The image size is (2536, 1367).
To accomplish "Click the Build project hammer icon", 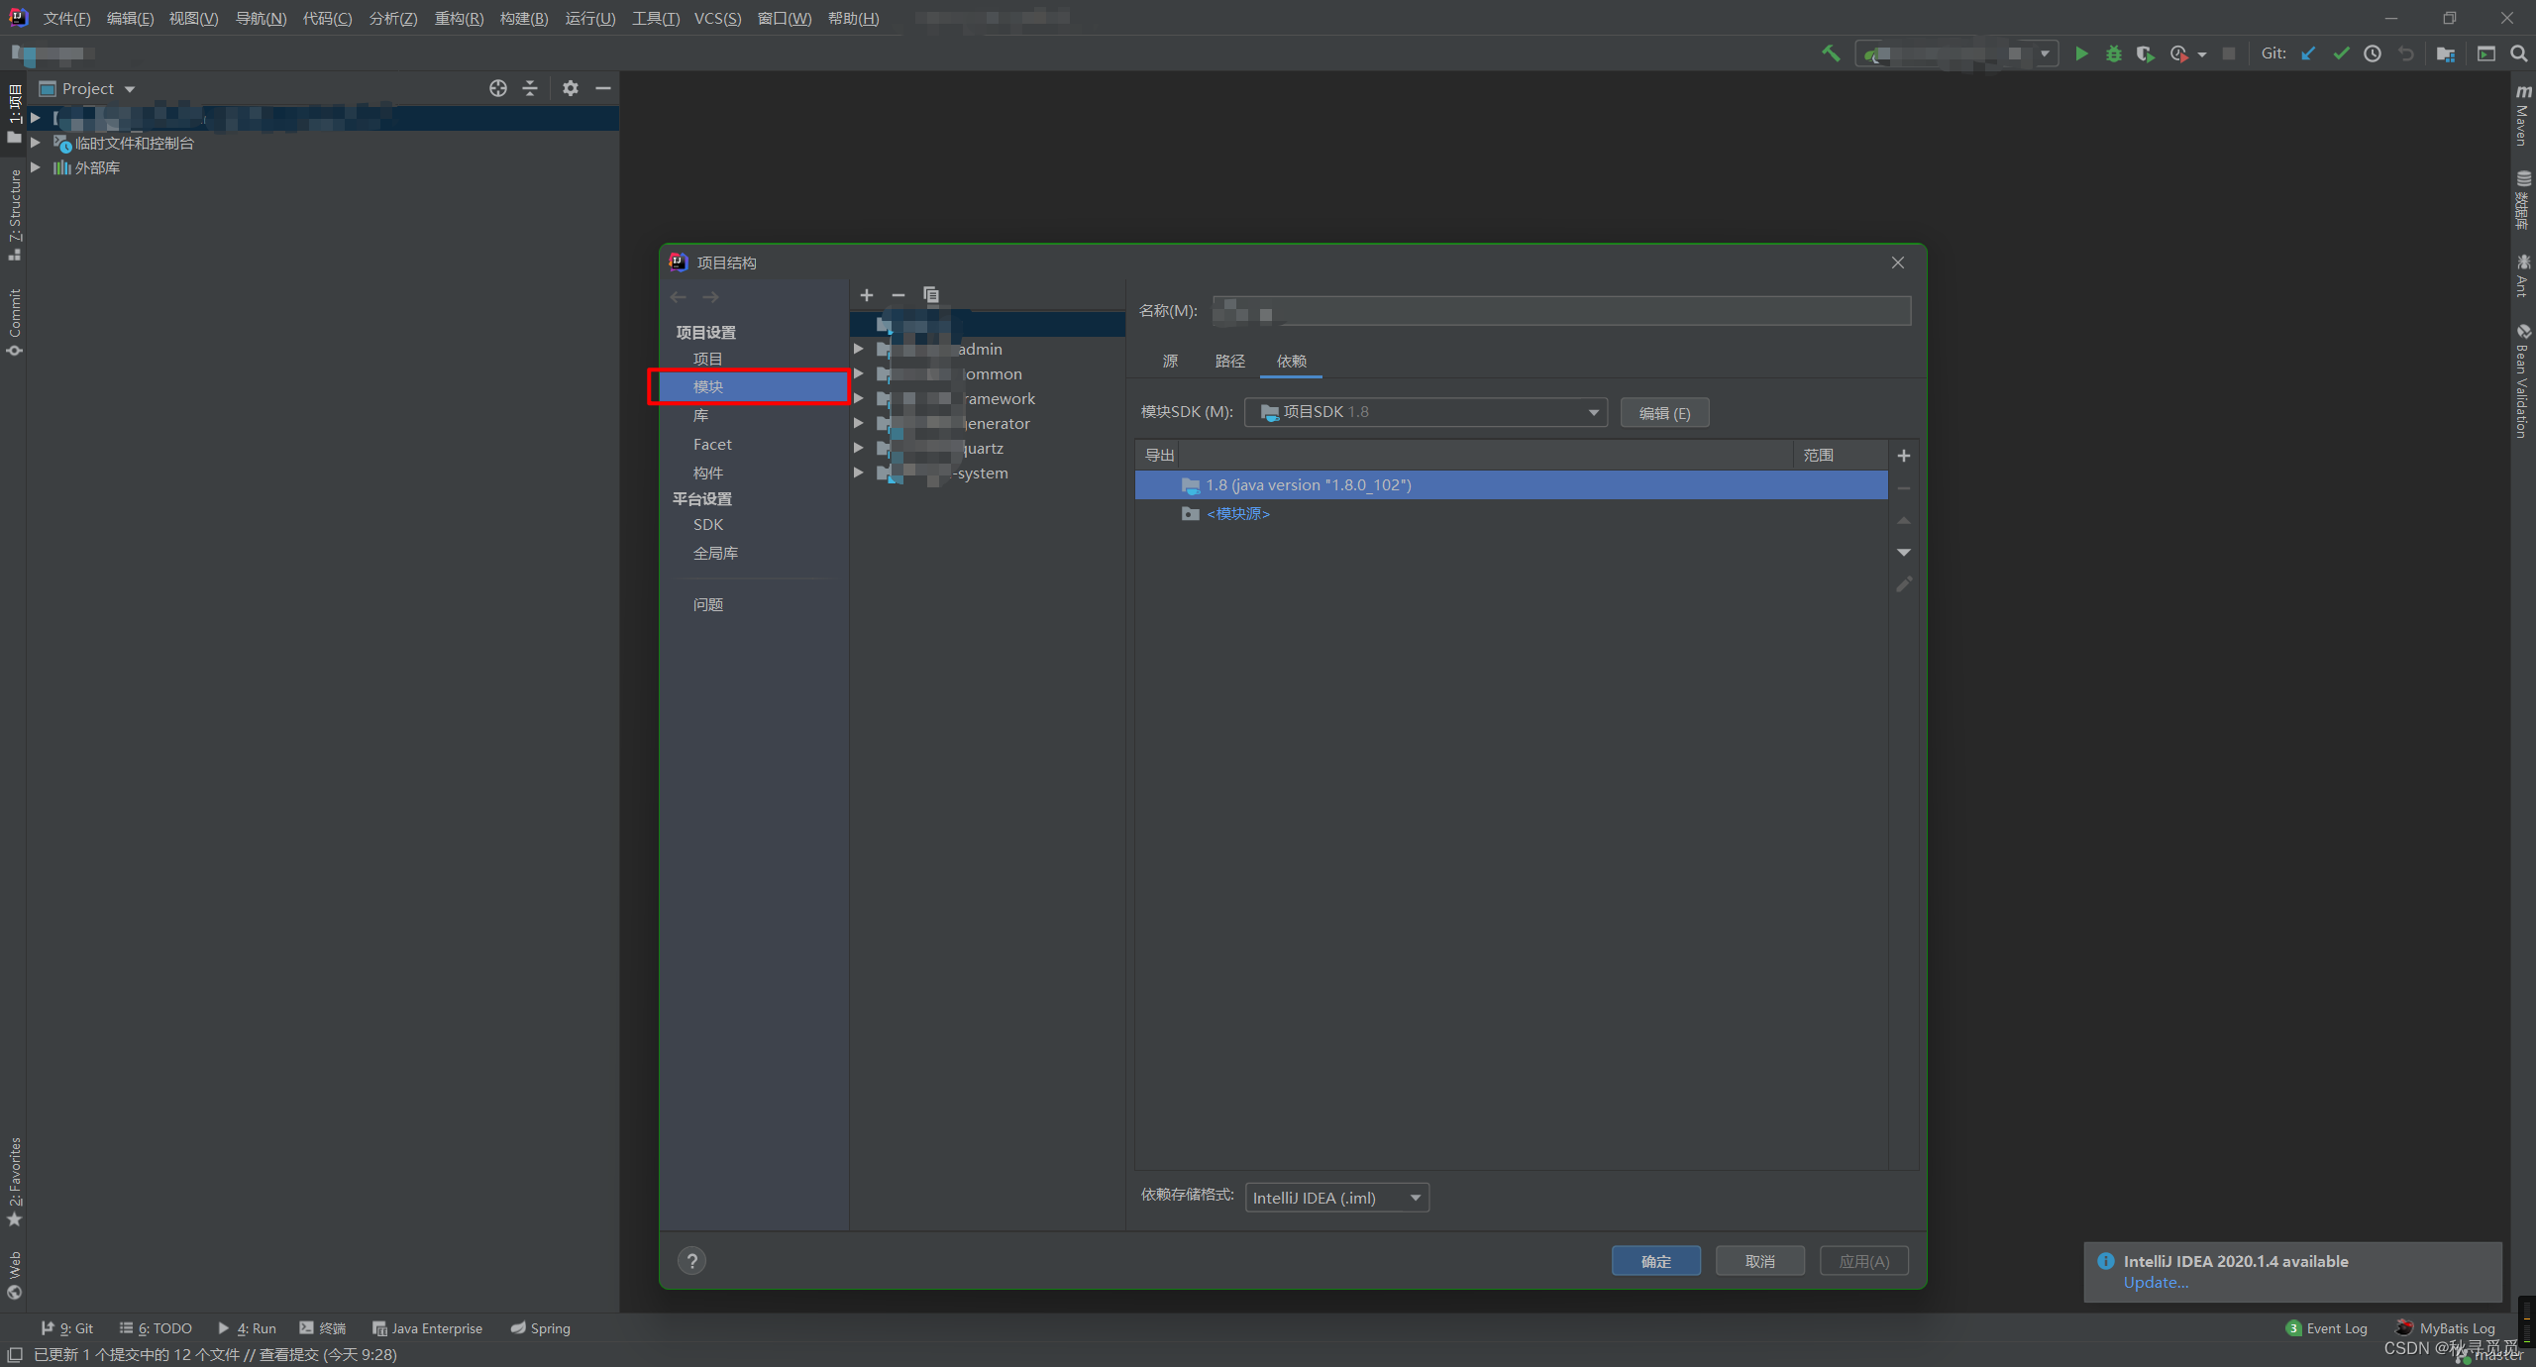I will (1831, 53).
